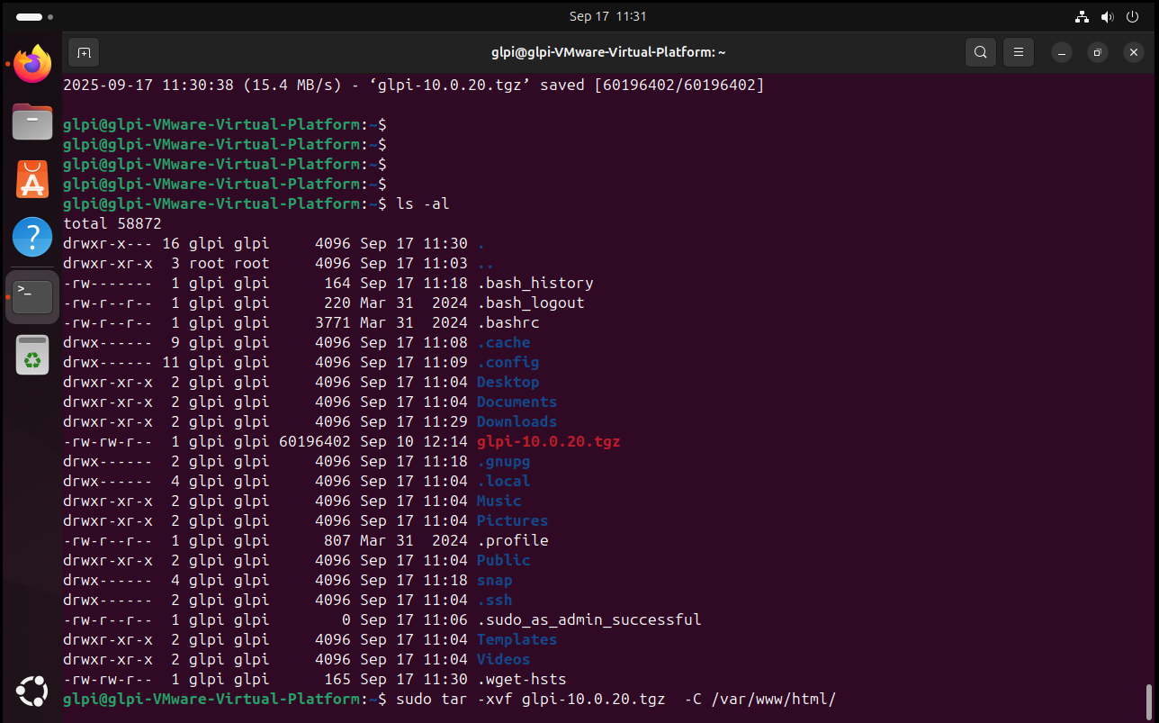Maximize the terminal window
The image size is (1159, 723).
coord(1097,52)
